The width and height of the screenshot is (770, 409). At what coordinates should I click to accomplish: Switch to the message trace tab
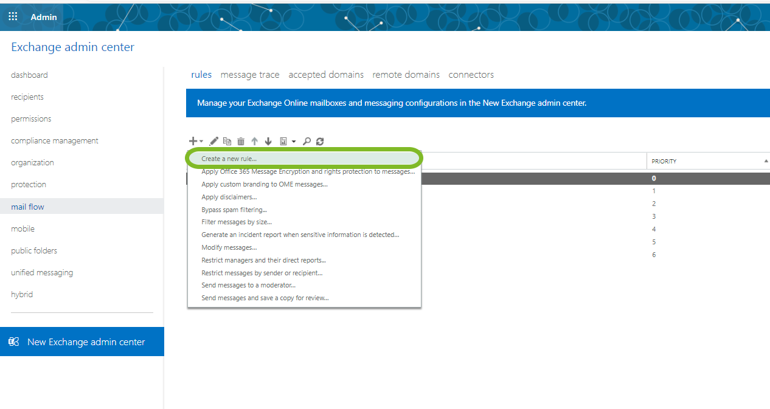tap(250, 75)
